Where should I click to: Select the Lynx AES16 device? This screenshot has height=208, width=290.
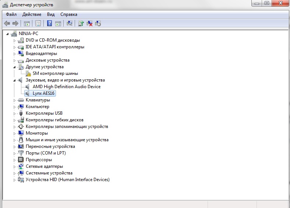pos(43,93)
